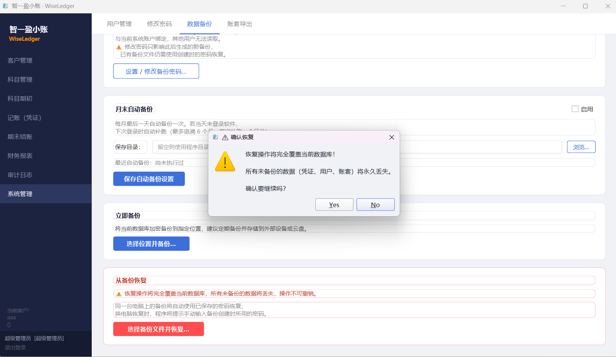Click warning icon beside 修改密码只影响 note

(x=119, y=47)
